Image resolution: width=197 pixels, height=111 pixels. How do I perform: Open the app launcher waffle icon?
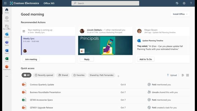(x=5, y=3)
